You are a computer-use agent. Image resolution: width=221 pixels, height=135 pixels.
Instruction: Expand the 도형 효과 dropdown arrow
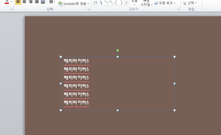pos(175,3)
